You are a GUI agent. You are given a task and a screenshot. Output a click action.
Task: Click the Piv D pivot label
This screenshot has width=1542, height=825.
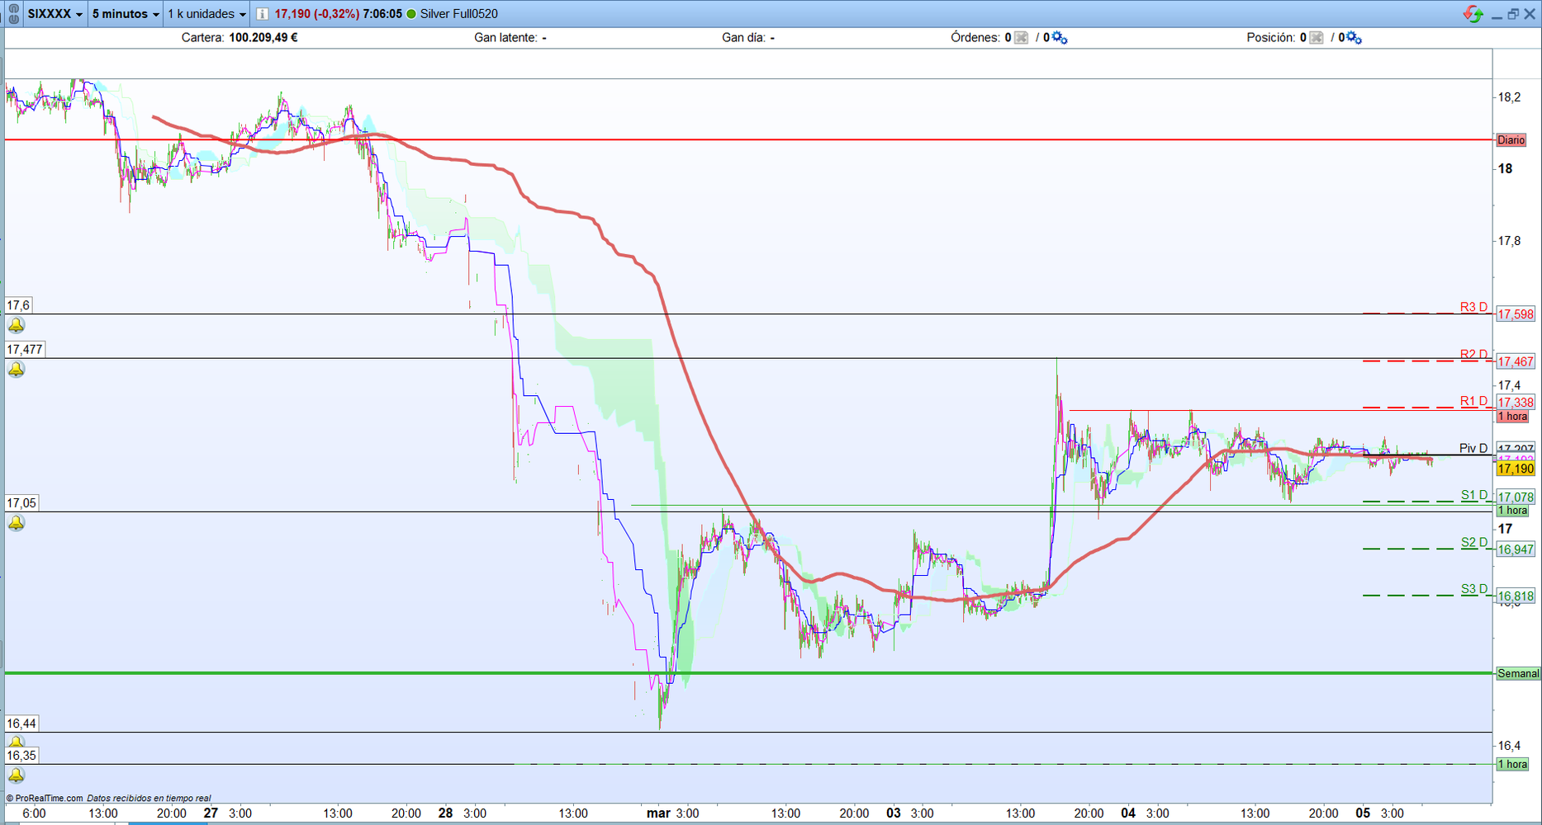click(x=1473, y=448)
